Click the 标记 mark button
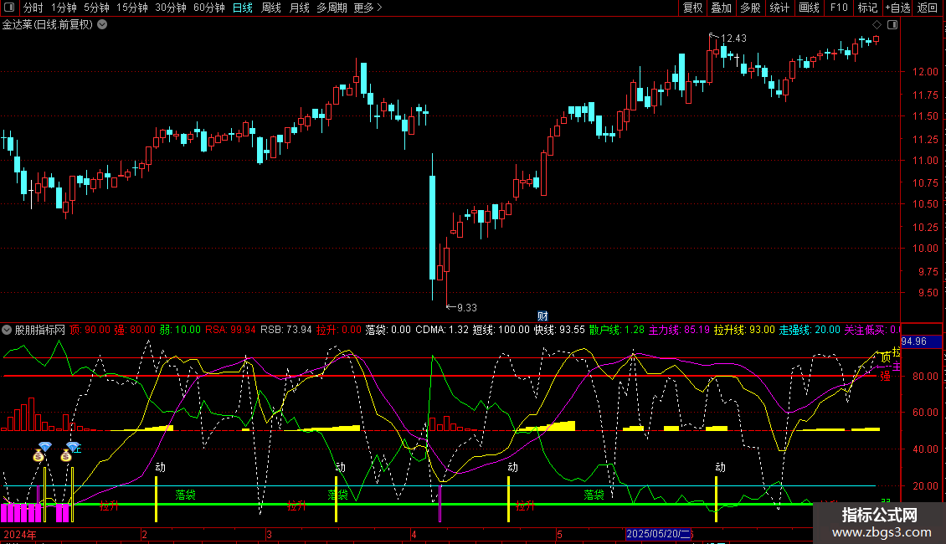This screenshot has width=946, height=544. coord(867,8)
